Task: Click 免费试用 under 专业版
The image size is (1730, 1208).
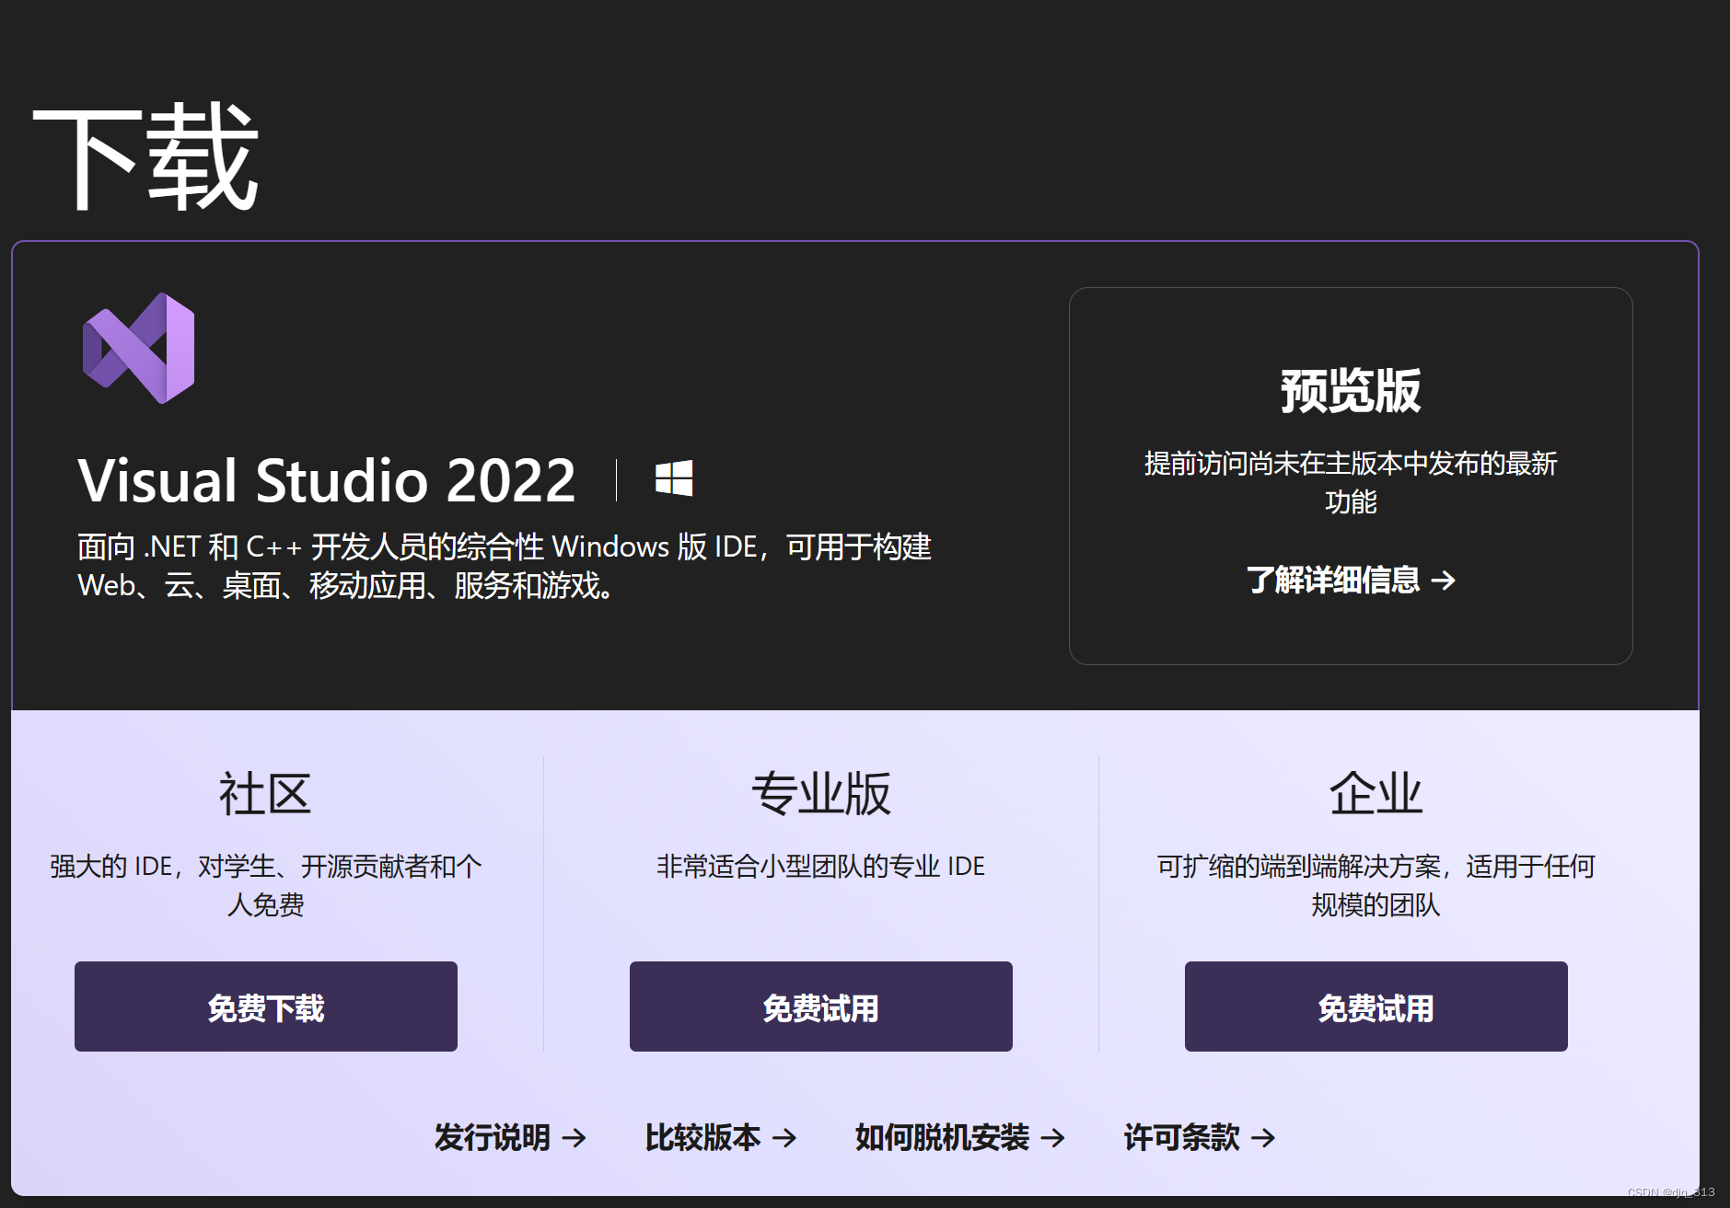Action: pos(821,1007)
